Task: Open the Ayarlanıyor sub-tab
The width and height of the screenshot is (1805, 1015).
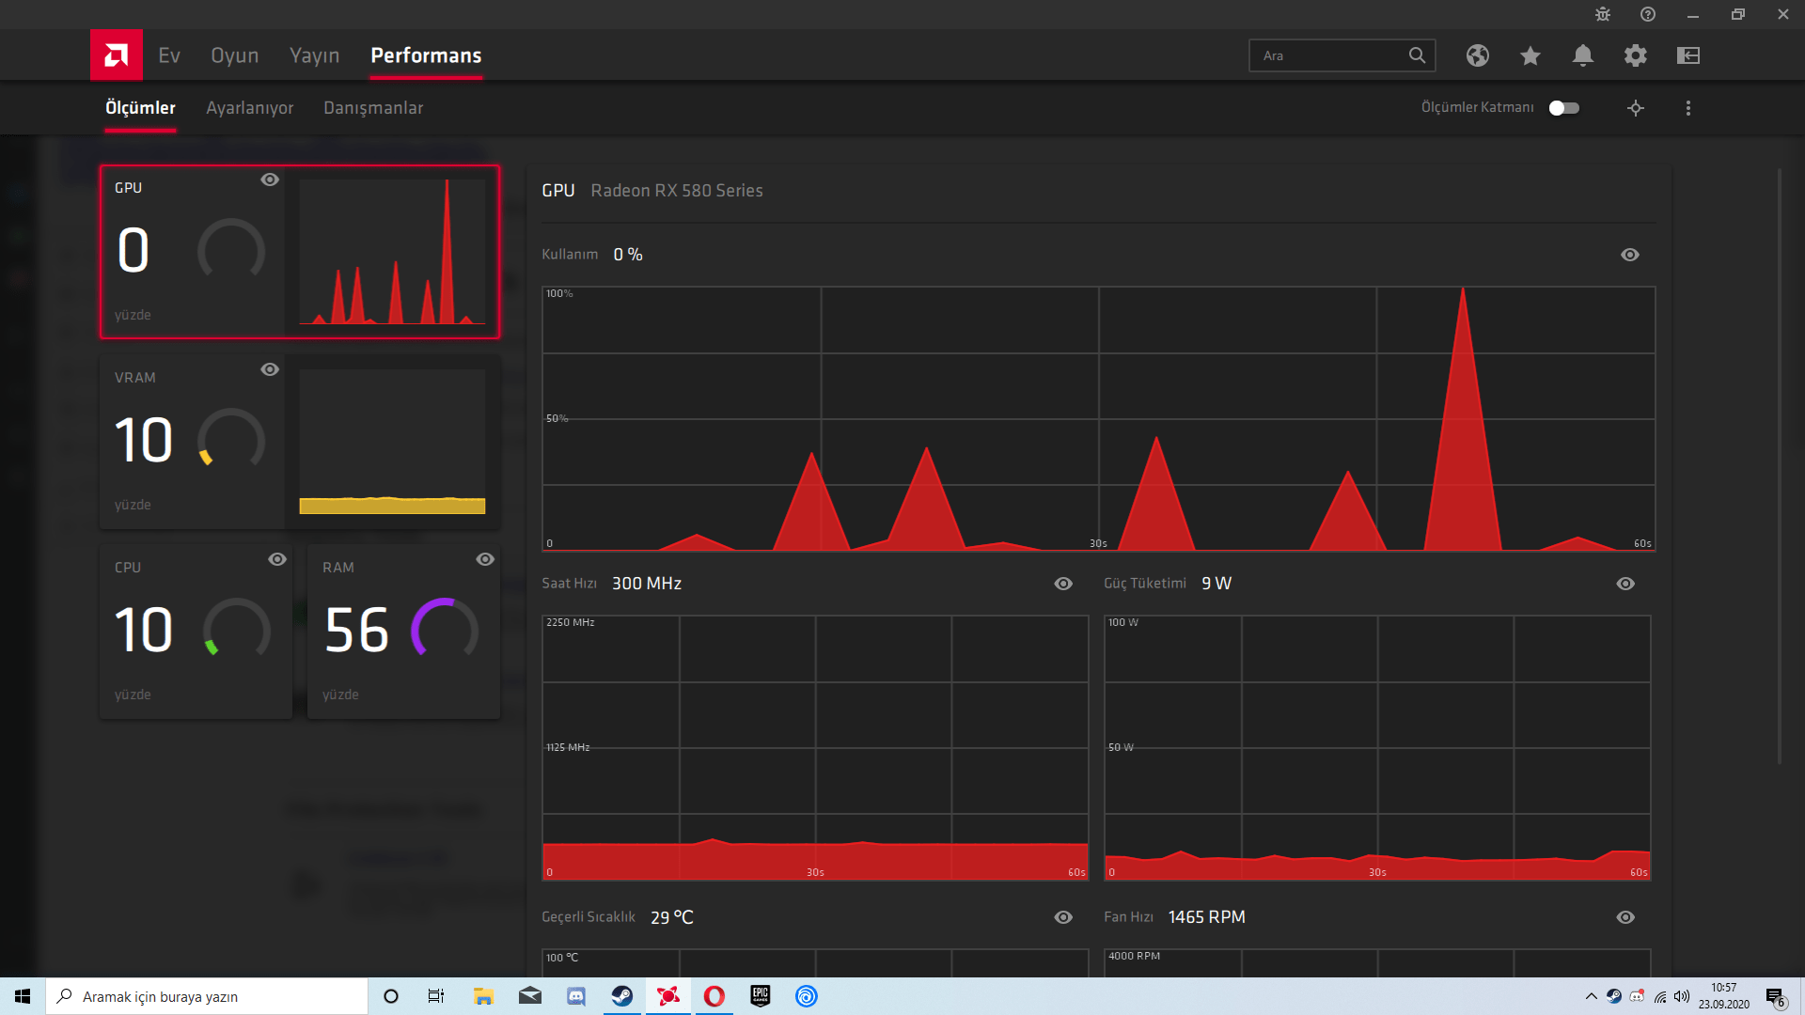Action: [249, 108]
